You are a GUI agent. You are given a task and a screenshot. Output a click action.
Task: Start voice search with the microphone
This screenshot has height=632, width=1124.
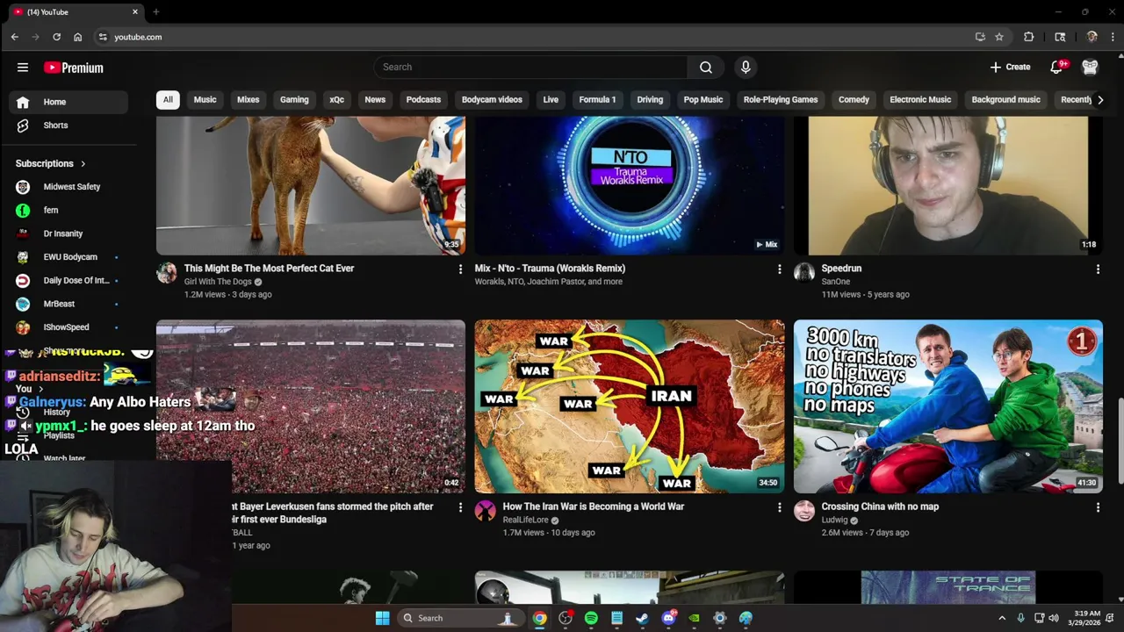(746, 67)
